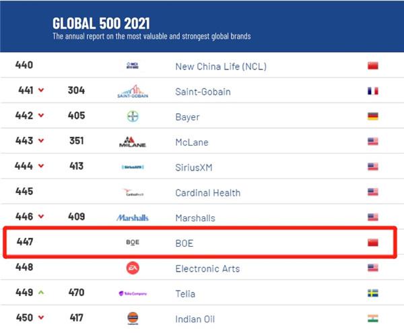Click the Bayer cross logo

[133, 117]
